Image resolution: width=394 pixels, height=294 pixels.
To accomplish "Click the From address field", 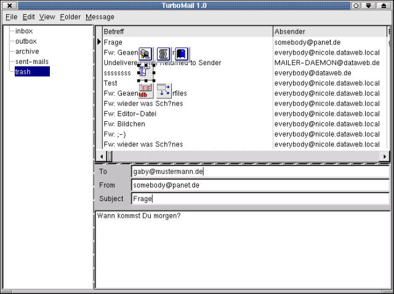I will [260, 185].
